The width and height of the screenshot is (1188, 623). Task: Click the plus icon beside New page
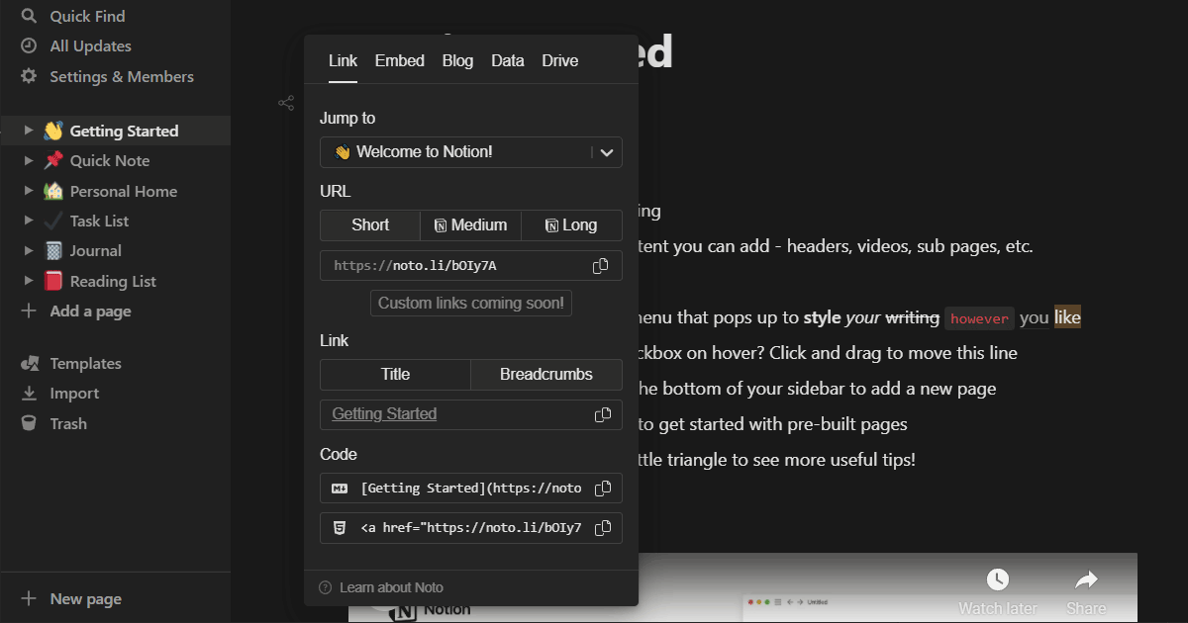coord(29,598)
